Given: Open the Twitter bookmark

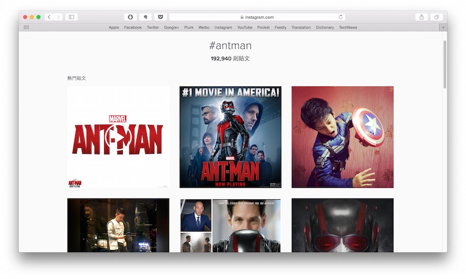Looking at the screenshot, I should click(x=153, y=27).
